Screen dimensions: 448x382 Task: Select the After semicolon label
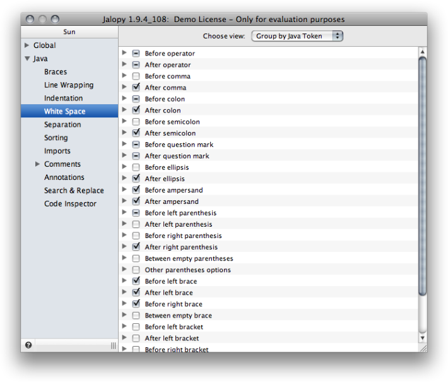tap(170, 133)
